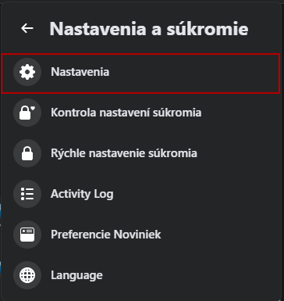
Task: Select the globe Language icon
Action: pos(27,275)
